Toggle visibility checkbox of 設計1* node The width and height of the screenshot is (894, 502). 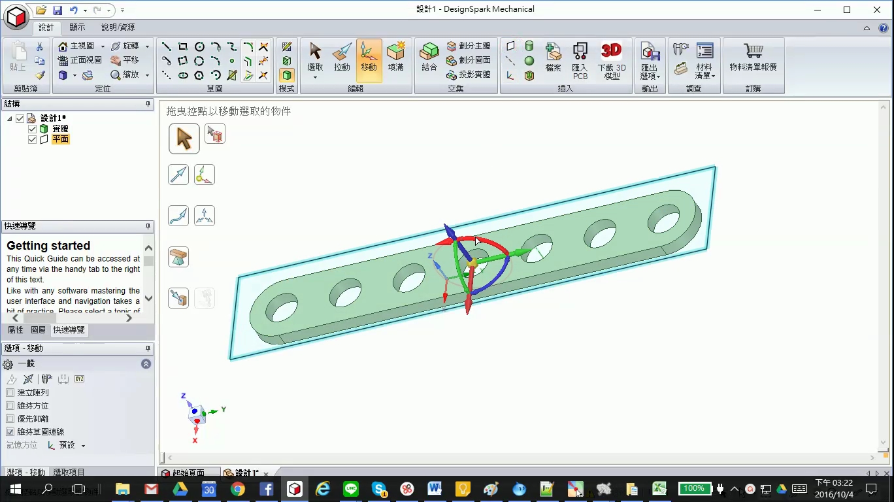pyautogui.click(x=20, y=118)
